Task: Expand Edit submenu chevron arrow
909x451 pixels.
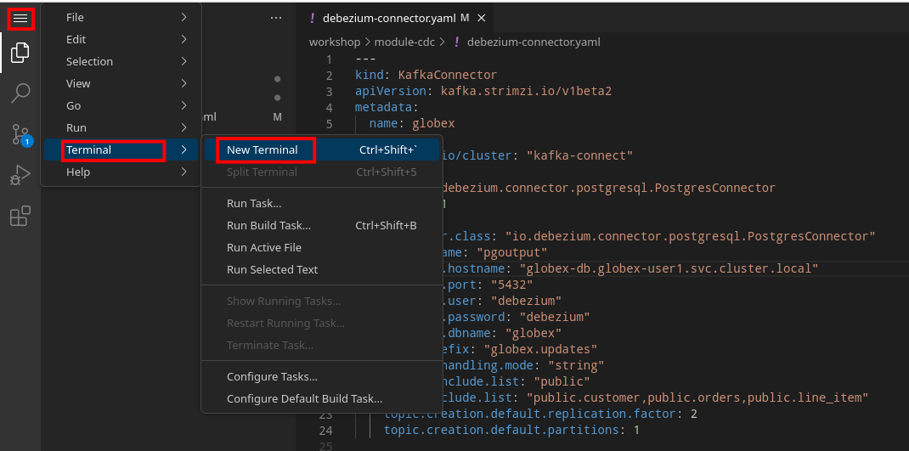Action: 183,39
